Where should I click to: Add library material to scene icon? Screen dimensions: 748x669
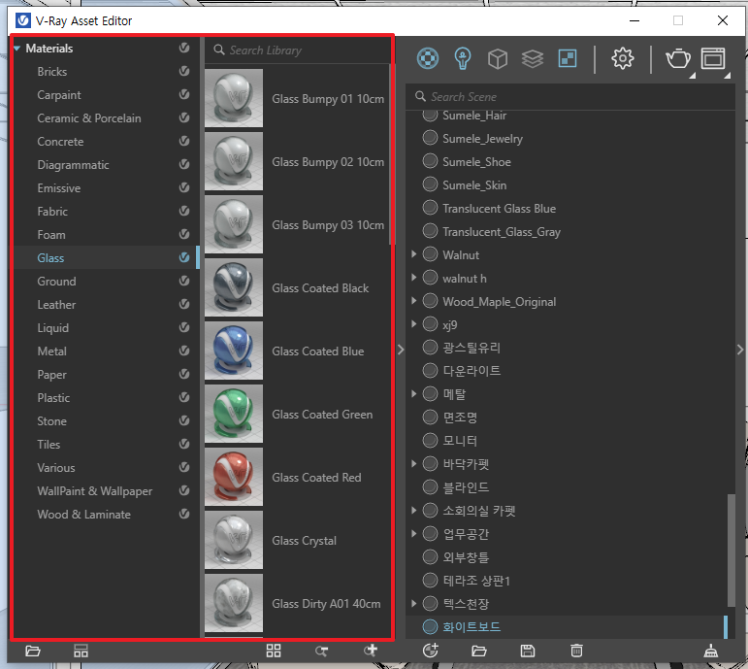click(x=371, y=651)
